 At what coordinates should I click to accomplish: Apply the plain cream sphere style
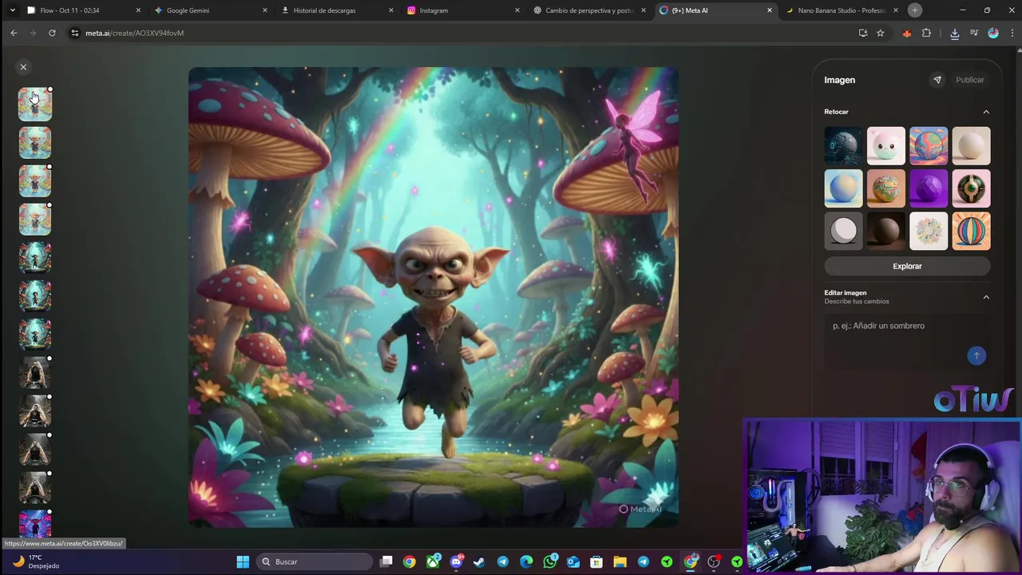971,146
